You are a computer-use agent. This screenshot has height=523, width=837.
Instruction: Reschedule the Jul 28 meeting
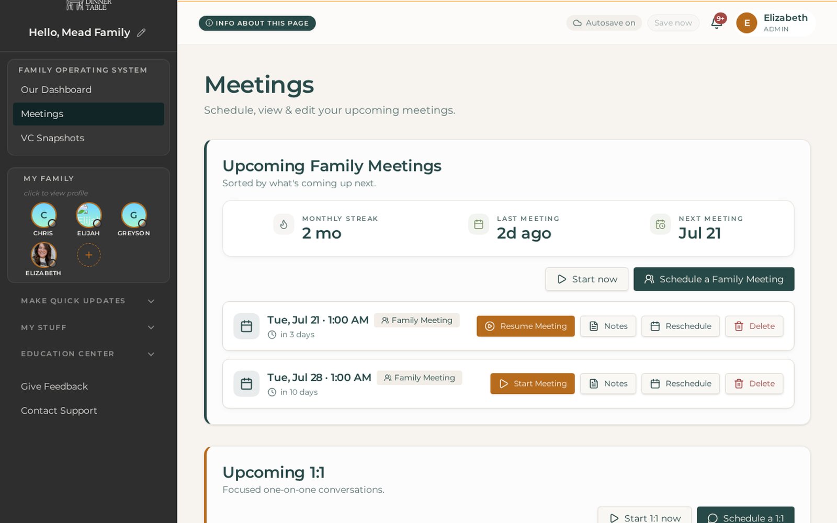point(681,384)
